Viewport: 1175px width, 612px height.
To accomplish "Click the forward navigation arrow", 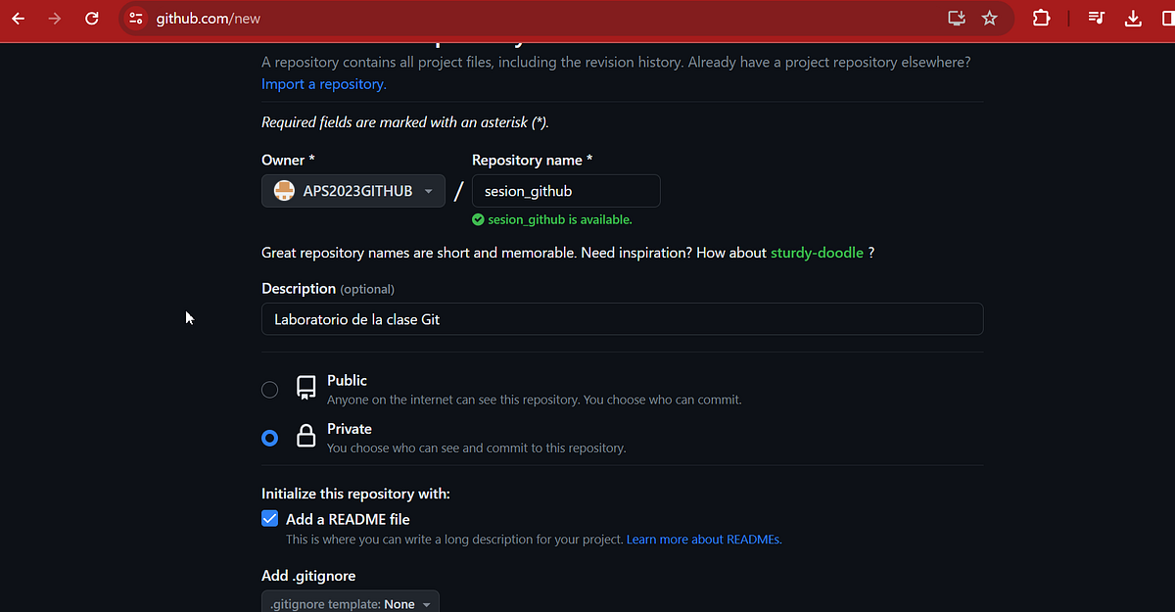I will tap(55, 18).
